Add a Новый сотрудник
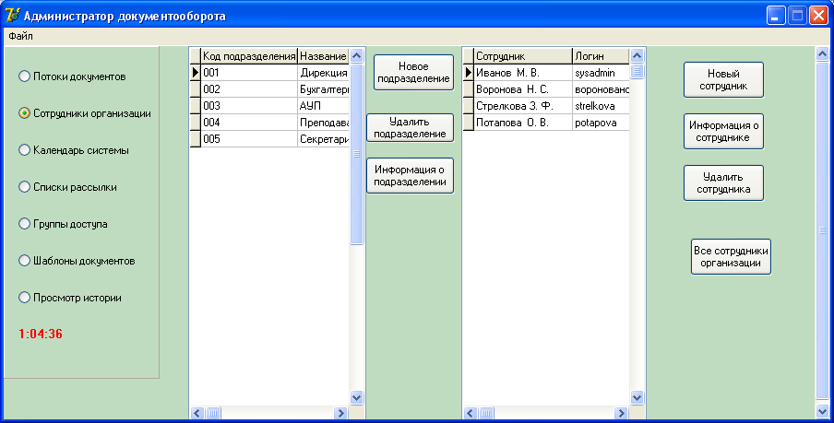The image size is (834, 423). (723, 79)
